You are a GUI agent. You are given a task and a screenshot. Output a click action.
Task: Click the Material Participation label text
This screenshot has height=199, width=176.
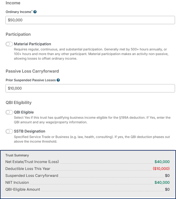[32, 44]
